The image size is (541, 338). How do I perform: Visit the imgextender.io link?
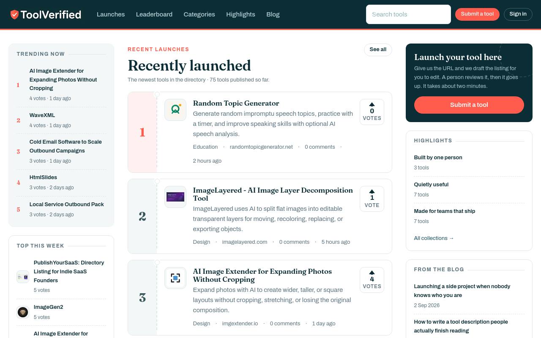[240, 323]
